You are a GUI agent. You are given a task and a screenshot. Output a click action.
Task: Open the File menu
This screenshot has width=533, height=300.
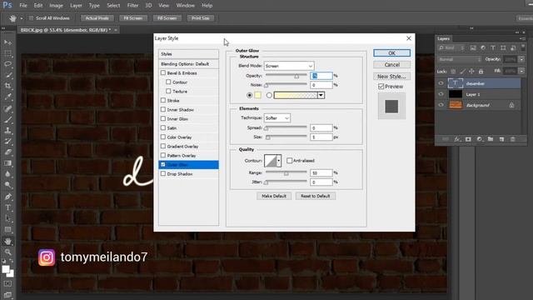tap(23, 6)
